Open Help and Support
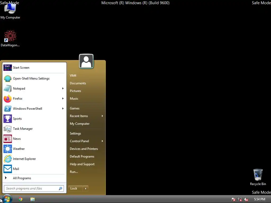This screenshot has width=271, height=203. pos(82,164)
